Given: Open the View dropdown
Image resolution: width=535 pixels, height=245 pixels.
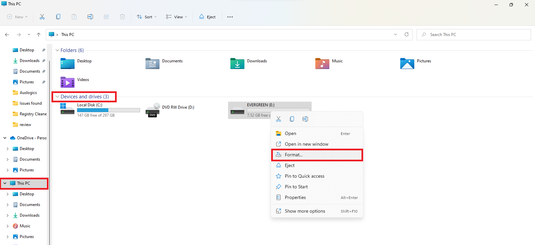Looking at the screenshot, I should [x=177, y=17].
